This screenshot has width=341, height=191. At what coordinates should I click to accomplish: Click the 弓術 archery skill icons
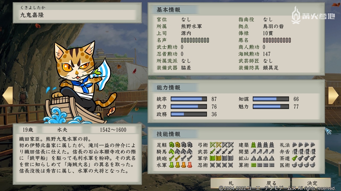click(221, 145)
